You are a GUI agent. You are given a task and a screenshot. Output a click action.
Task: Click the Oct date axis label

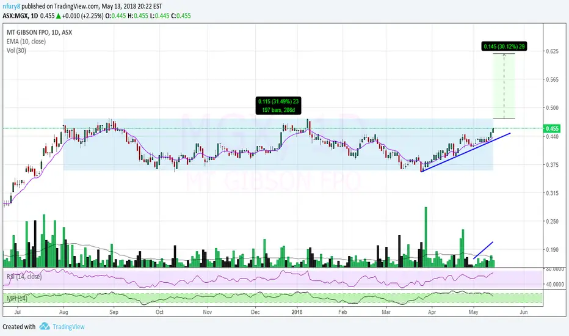159,312
